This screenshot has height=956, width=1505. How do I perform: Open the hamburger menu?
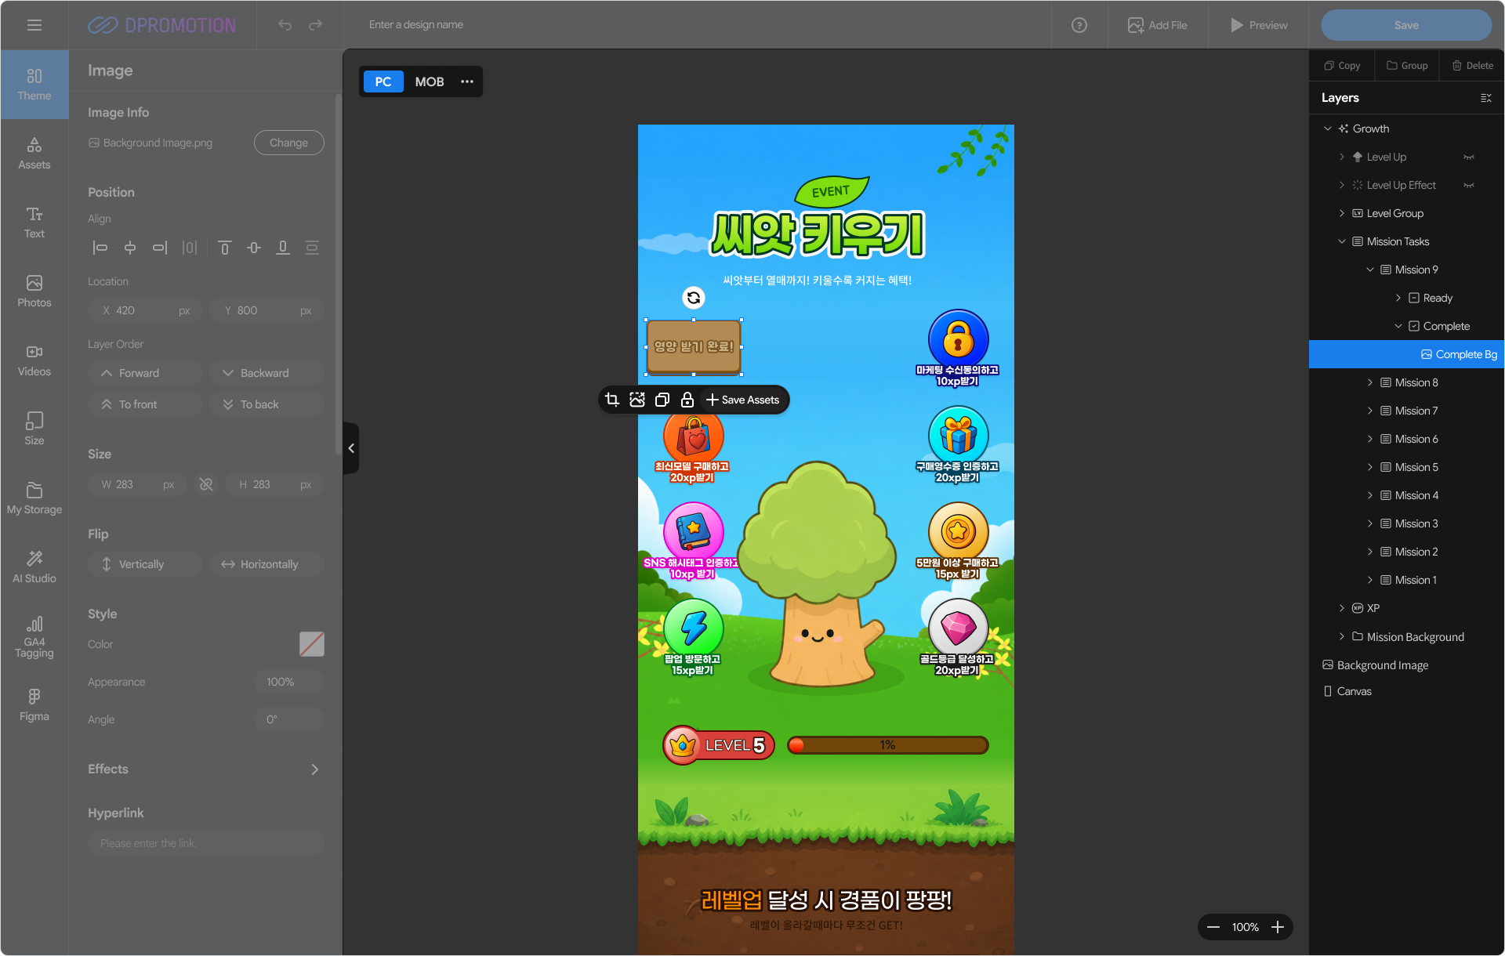point(34,25)
